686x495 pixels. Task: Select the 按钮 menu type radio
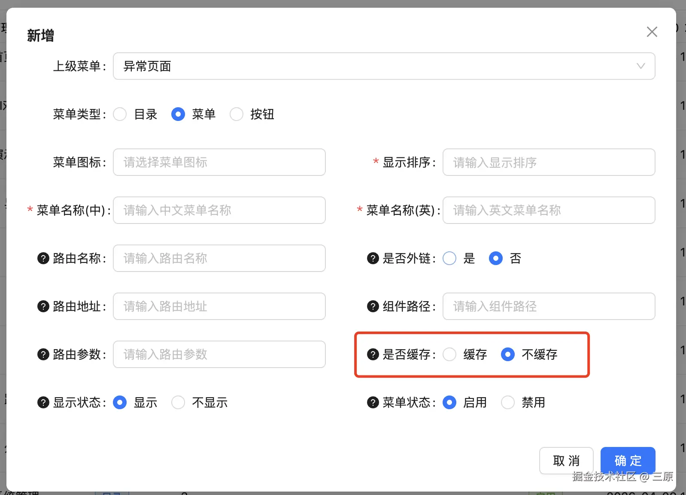click(237, 114)
